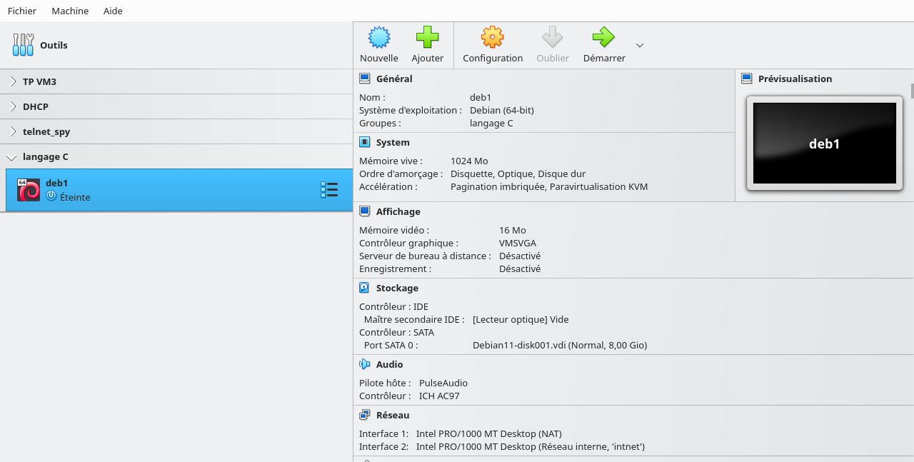Collapse the langage C group

click(12, 157)
